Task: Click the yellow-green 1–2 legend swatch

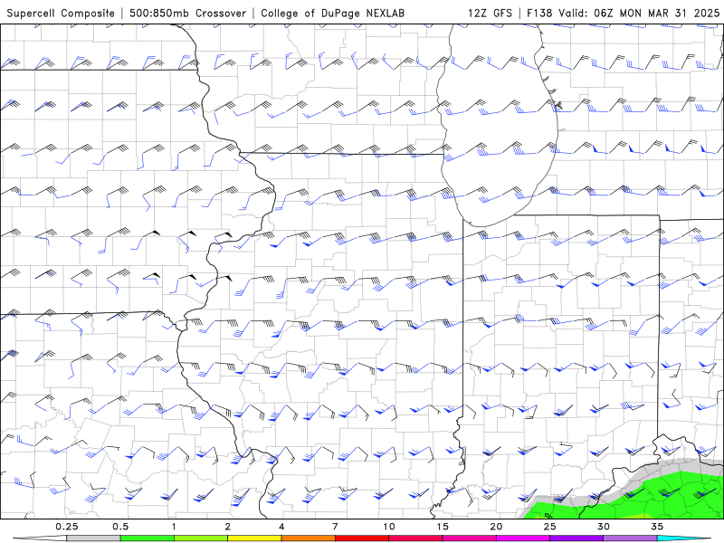Action: [201, 538]
